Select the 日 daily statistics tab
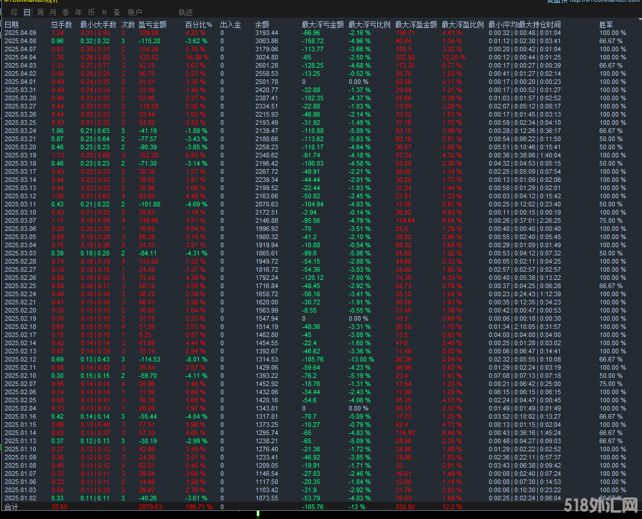The height and width of the screenshot is (519, 642). (27, 12)
